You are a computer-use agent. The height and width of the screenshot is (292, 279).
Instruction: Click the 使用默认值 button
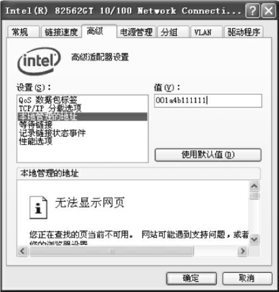point(208,155)
